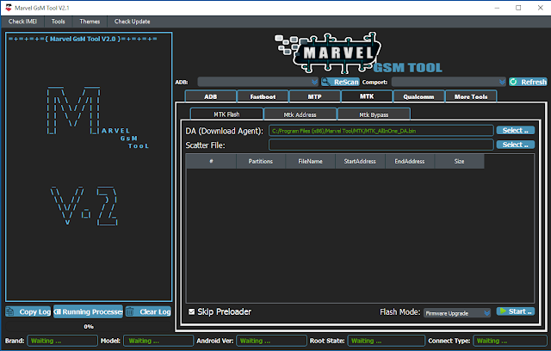
Task: Click the Refresh circular arrow icon
Action: point(514,82)
